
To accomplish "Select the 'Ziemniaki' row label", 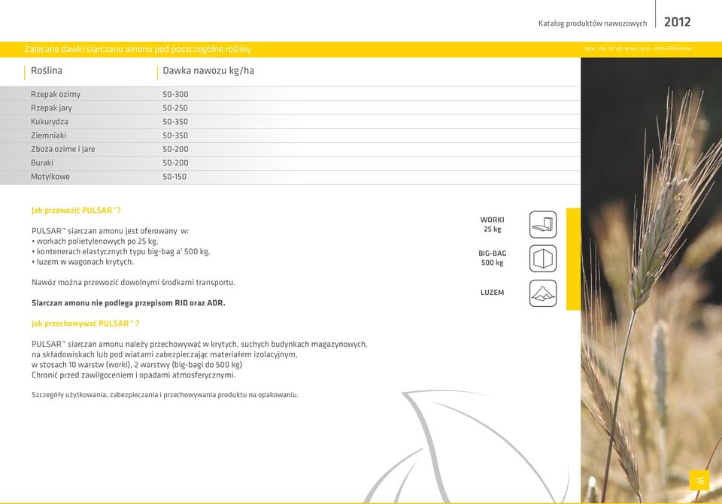I will coord(48,135).
